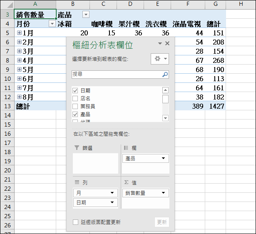Expand the 3月 row group

tap(19, 51)
